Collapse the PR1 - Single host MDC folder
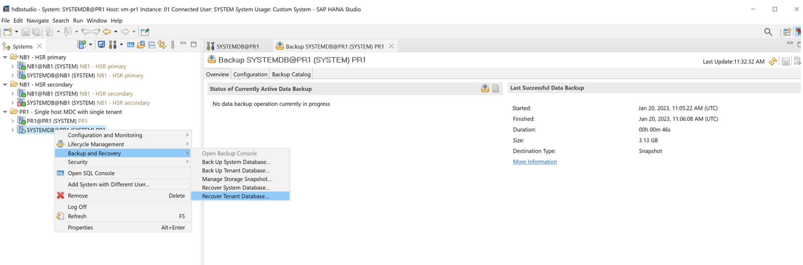 tap(5, 112)
